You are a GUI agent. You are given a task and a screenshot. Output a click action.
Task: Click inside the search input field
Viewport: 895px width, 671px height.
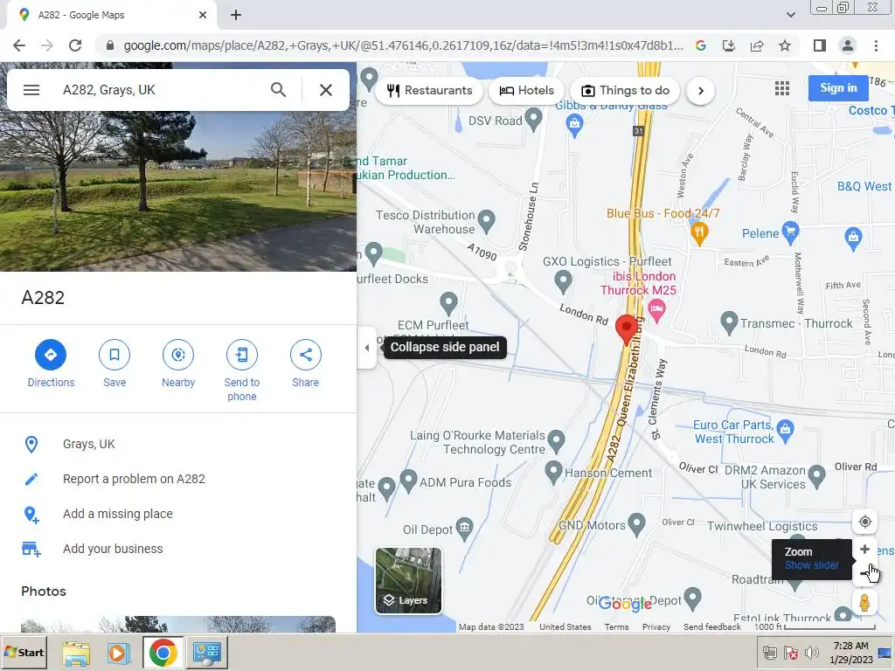(160, 90)
